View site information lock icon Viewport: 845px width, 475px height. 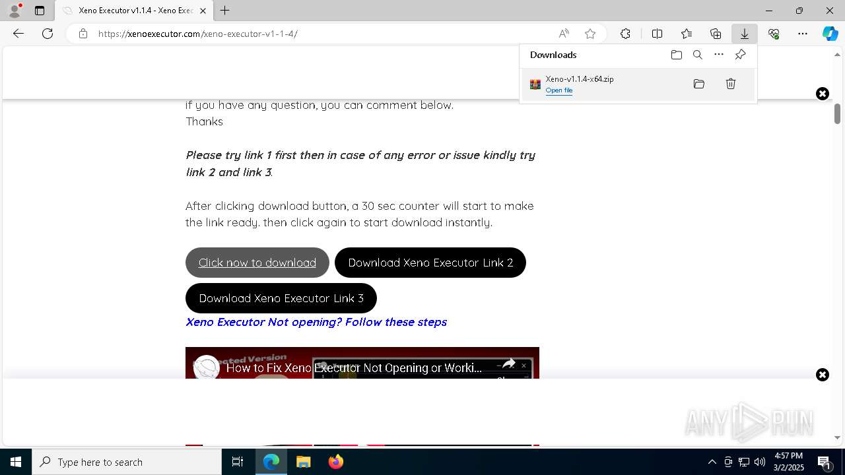pos(83,34)
